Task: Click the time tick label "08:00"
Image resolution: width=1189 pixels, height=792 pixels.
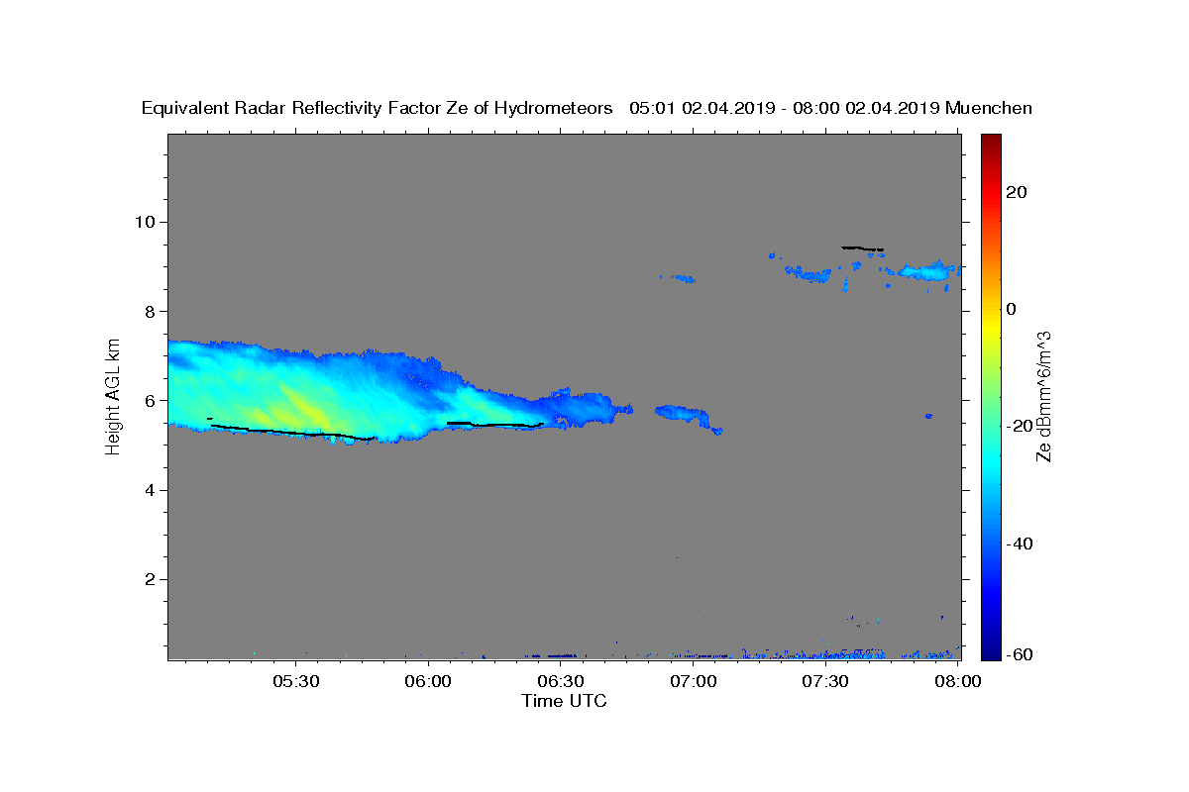Action: click(x=958, y=681)
